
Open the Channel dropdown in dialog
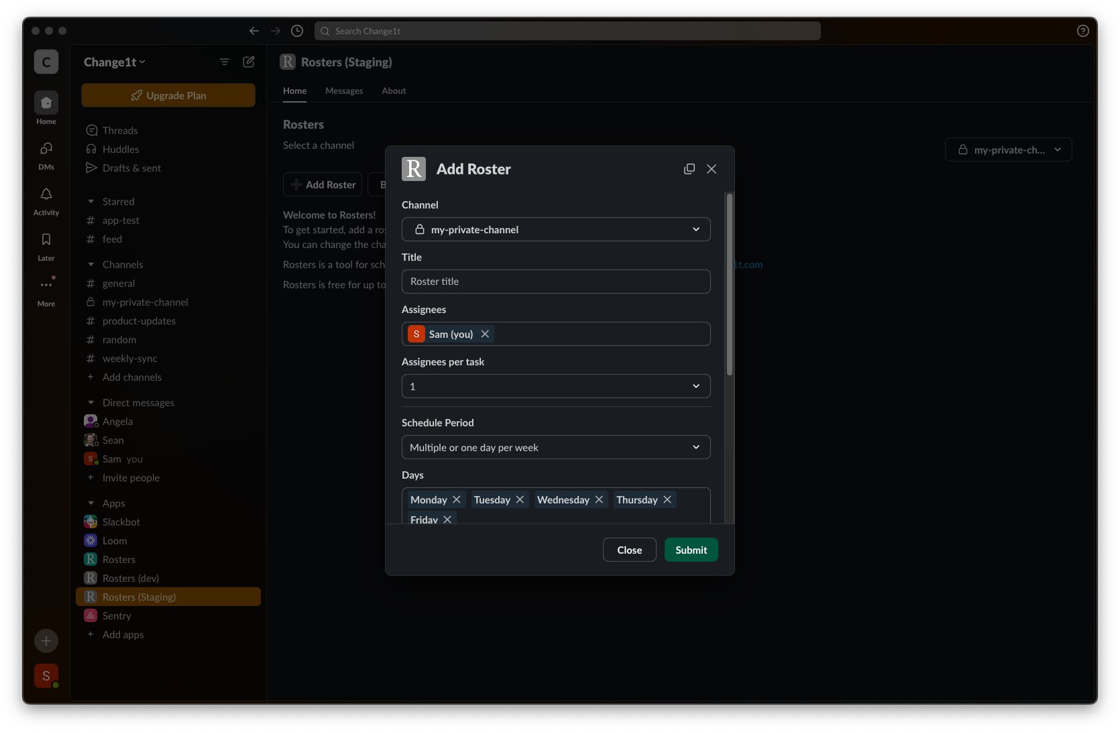pyautogui.click(x=556, y=229)
